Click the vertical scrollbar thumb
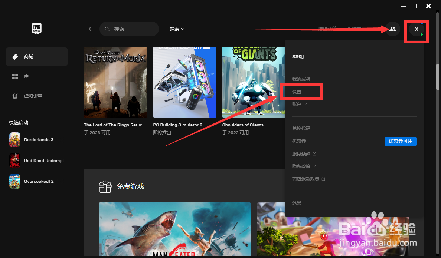Image resolution: width=441 pixels, height=258 pixels. 438,77
